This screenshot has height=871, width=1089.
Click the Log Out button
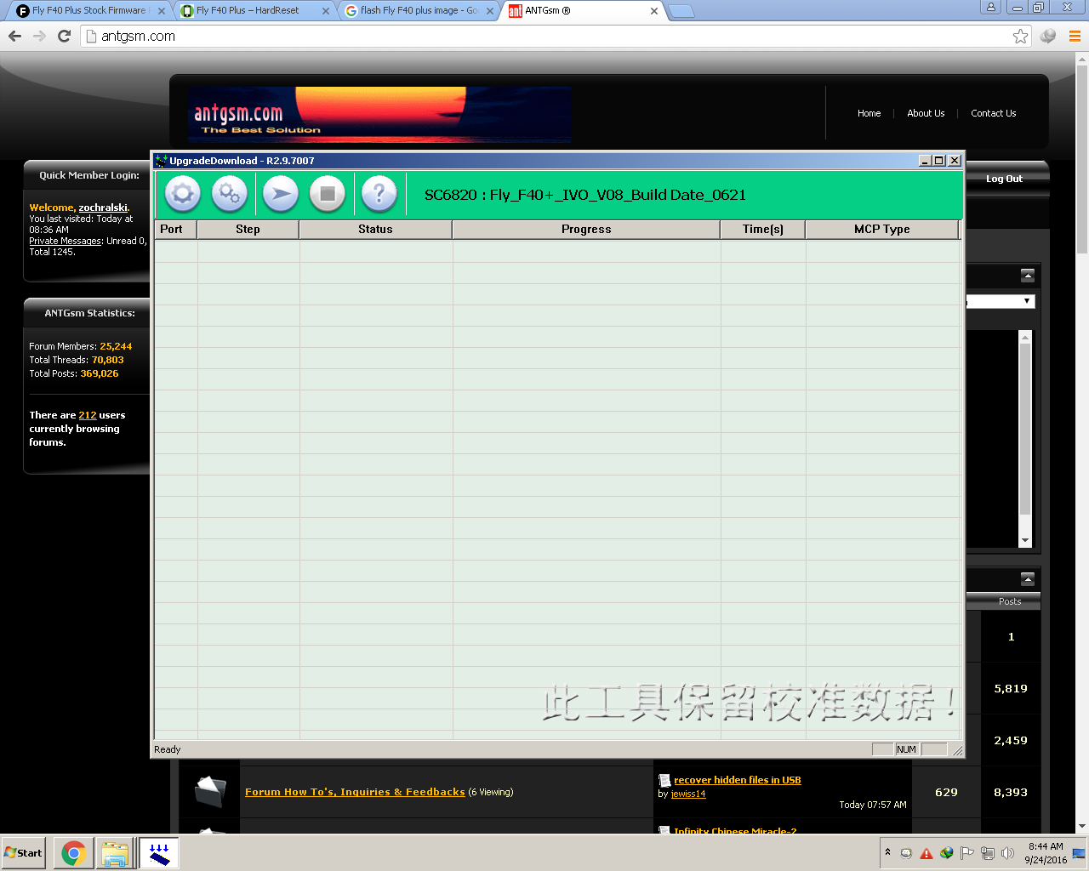(x=1004, y=179)
